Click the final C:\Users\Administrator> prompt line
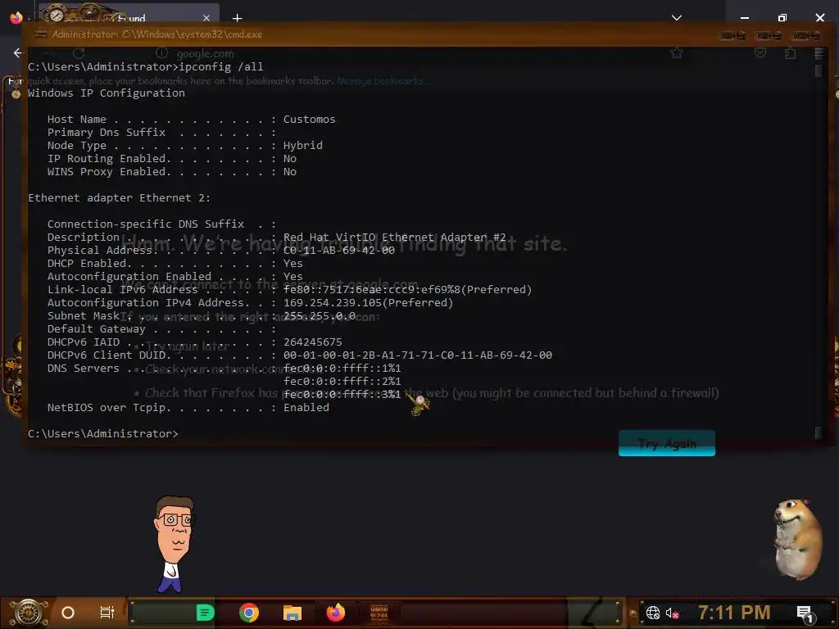 click(x=102, y=434)
